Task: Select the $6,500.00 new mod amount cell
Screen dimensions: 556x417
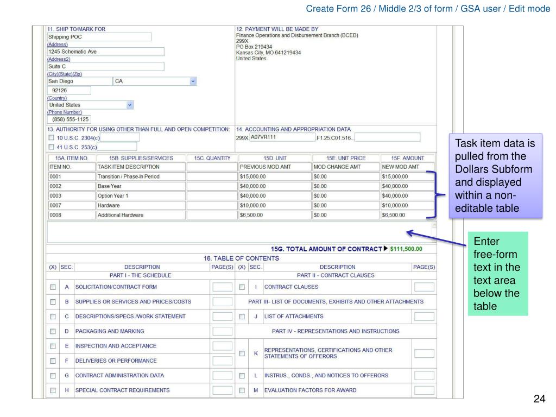Action: click(x=407, y=215)
